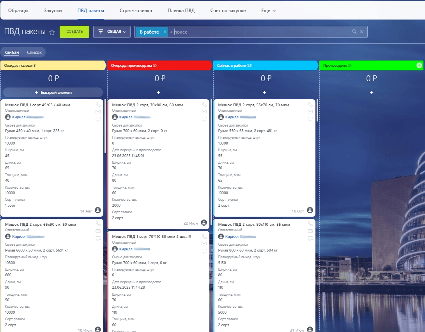This screenshot has width=425, height=332.
Task: Click date text '23.06.2023 11:45:01'
Action: [x=128, y=155]
